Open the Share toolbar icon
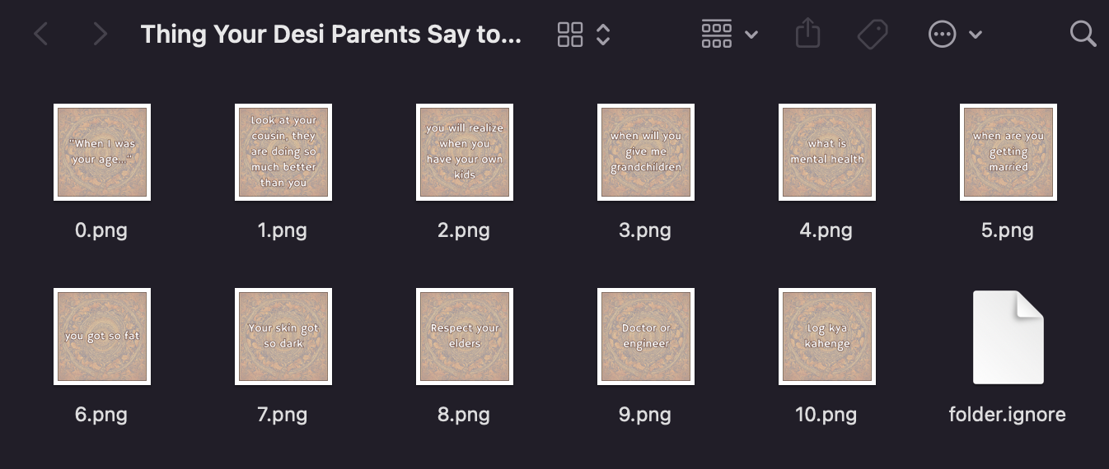 pyautogui.click(x=807, y=33)
